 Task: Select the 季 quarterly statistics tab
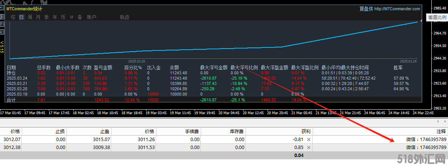point(46,17)
